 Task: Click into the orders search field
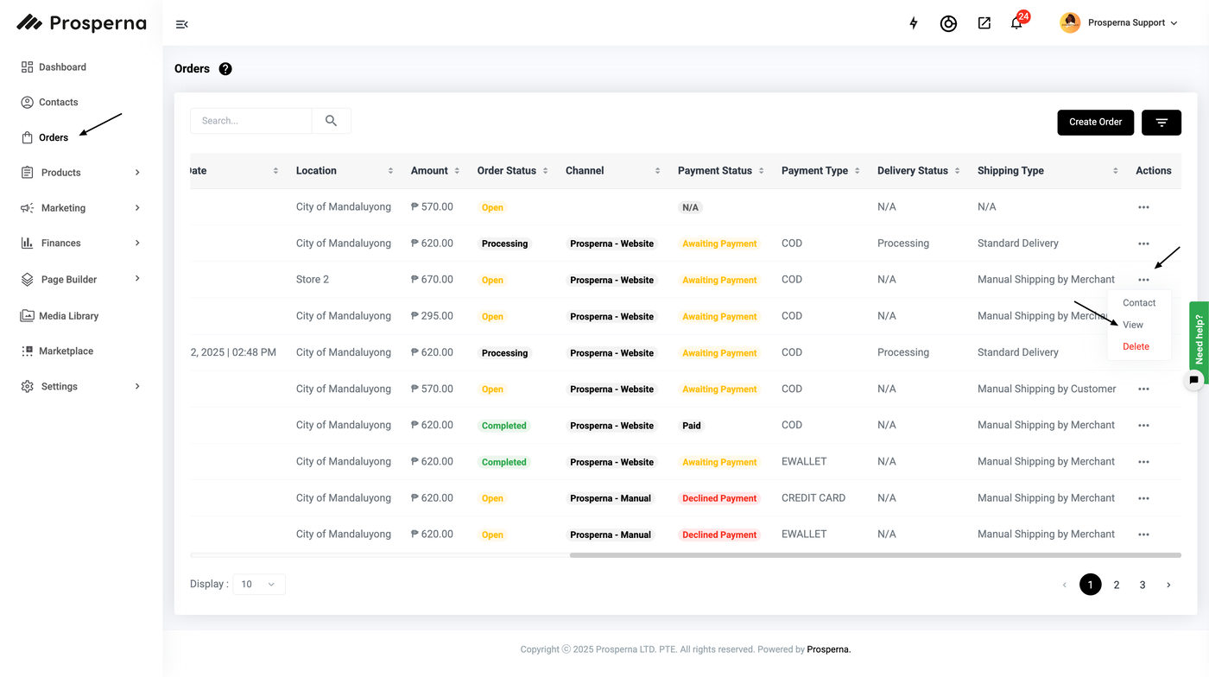[250, 121]
